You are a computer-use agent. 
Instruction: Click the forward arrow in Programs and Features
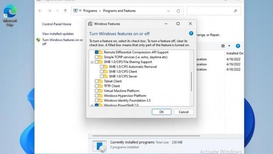tap(49, 11)
